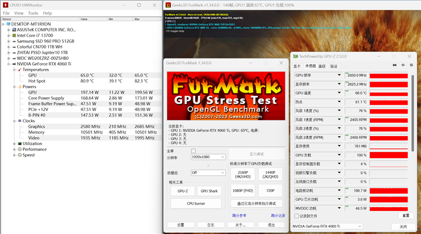This screenshot has width=421, height=234.
Task: Click the FurMark icon in main title bar
Action: [x=168, y=5]
